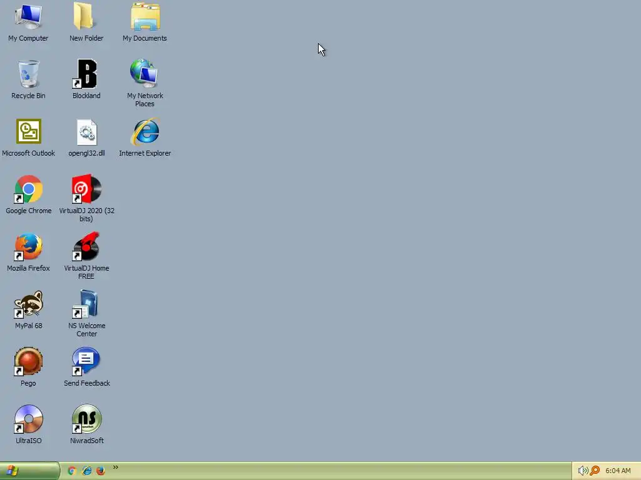
Task: Click the Start button on the taskbar
Action: click(29, 471)
